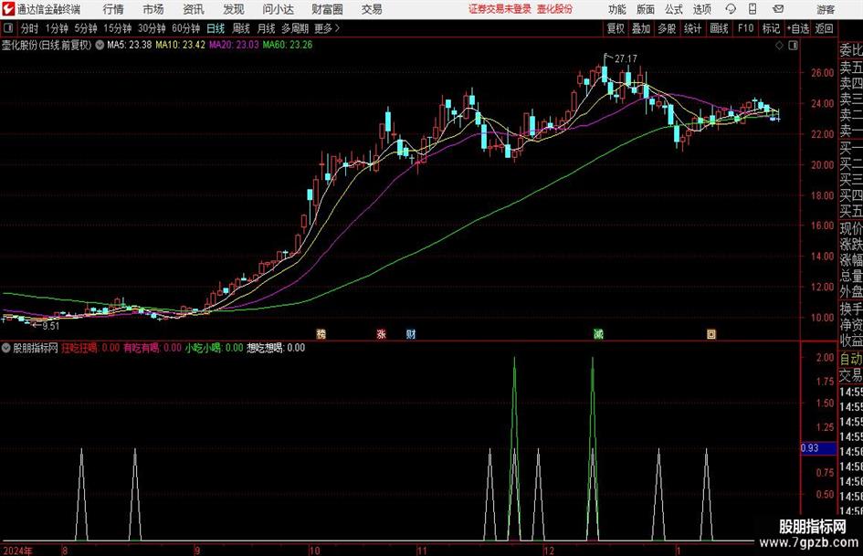The width and height of the screenshot is (863, 556).
Task: Click the 狂吃狂喝 indicator label
Action: click(80, 348)
